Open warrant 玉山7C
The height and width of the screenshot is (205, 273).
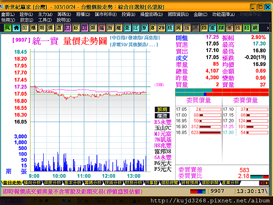click(163, 128)
